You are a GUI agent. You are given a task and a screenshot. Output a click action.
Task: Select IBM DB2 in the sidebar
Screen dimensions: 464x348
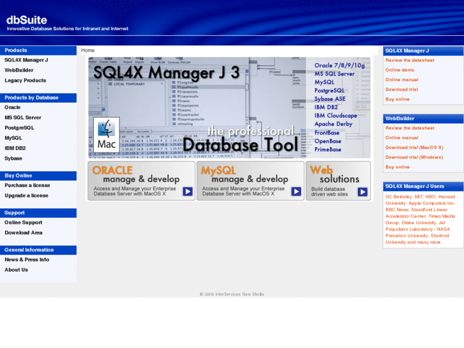[x=15, y=148]
